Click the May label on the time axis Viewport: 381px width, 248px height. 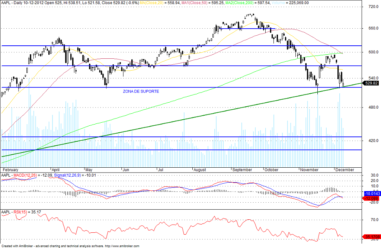[x=89, y=170]
